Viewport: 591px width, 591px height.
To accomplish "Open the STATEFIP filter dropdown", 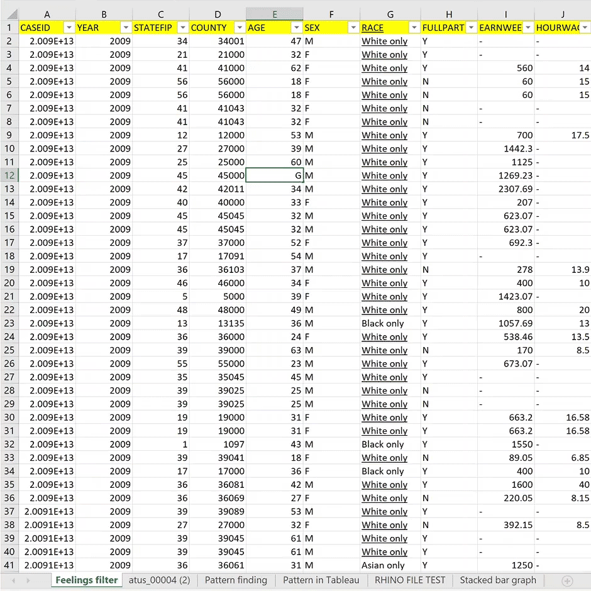I will click(182, 28).
